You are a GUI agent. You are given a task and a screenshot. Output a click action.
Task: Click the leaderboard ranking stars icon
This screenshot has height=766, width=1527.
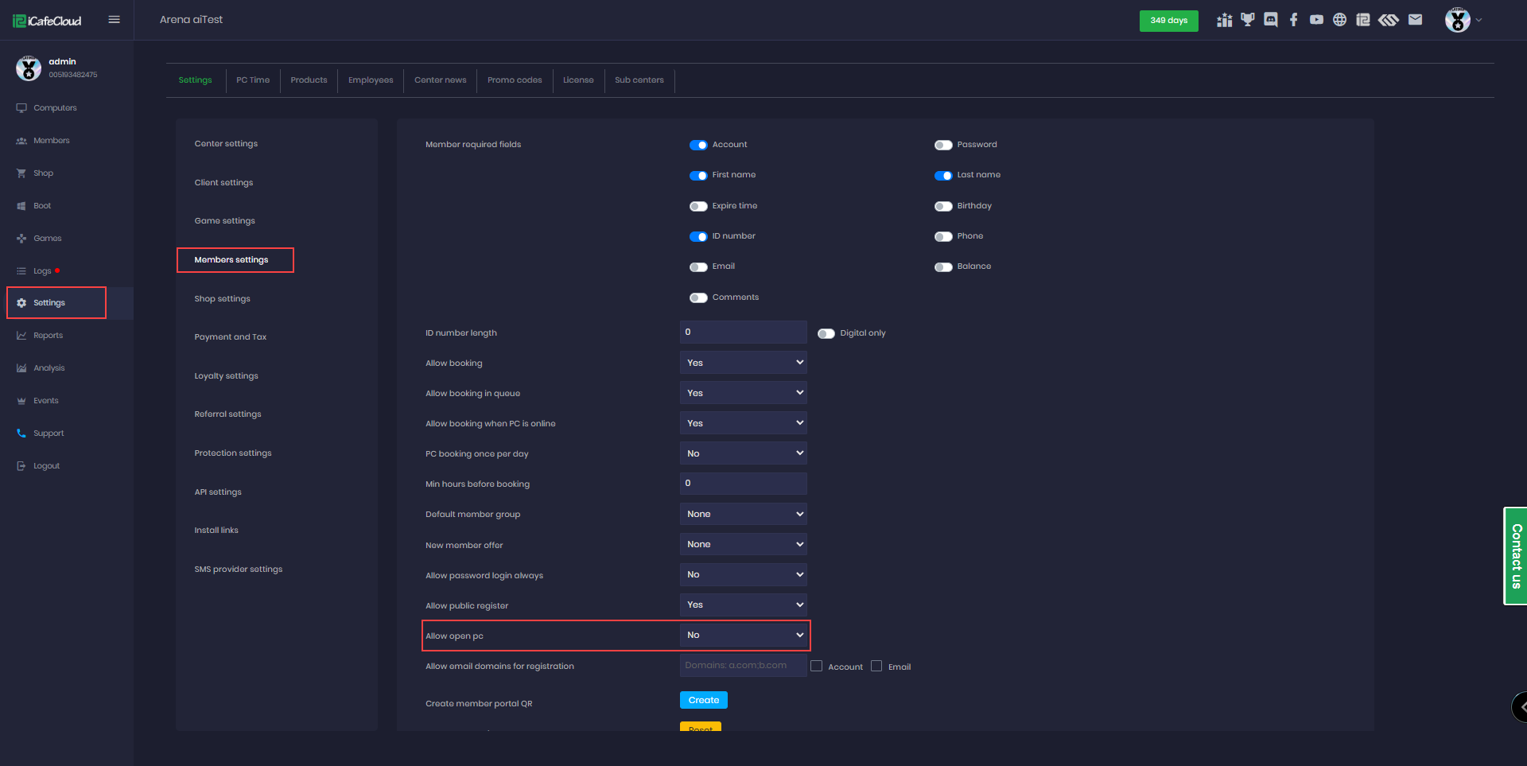point(1224,20)
